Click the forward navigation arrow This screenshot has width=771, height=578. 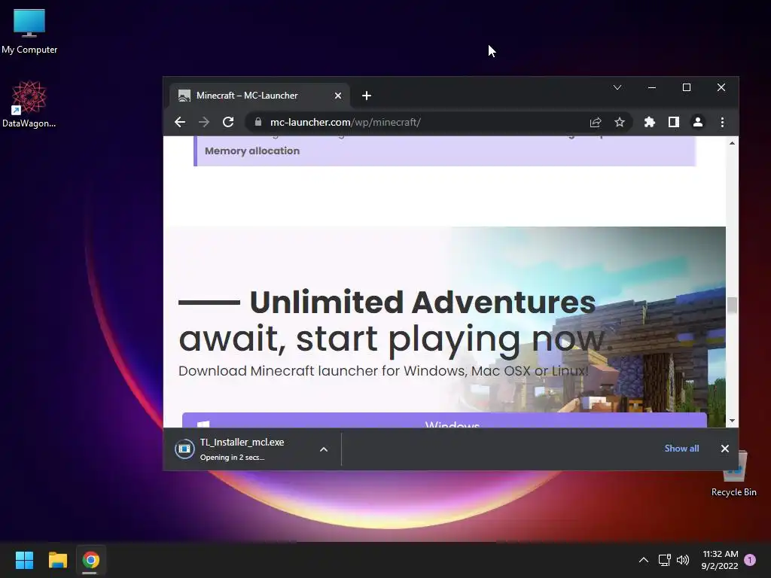[x=203, y=122]
